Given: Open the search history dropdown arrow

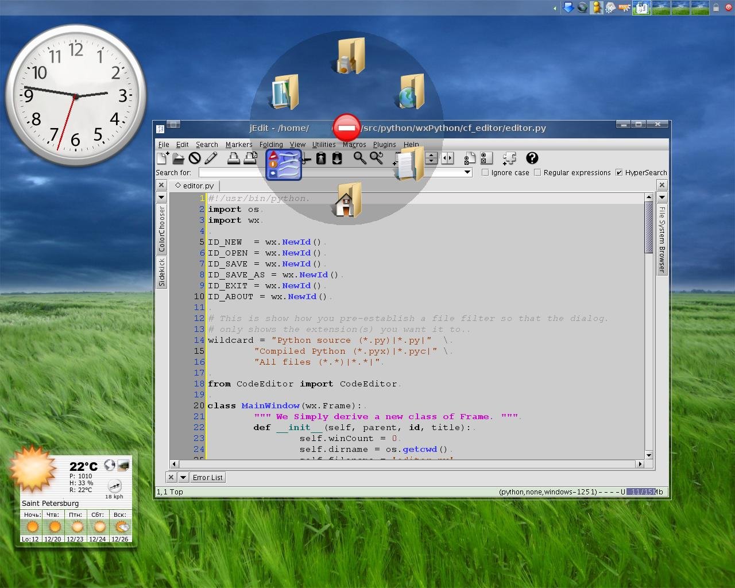Looking at the screenshot, I should click(467, 172).
